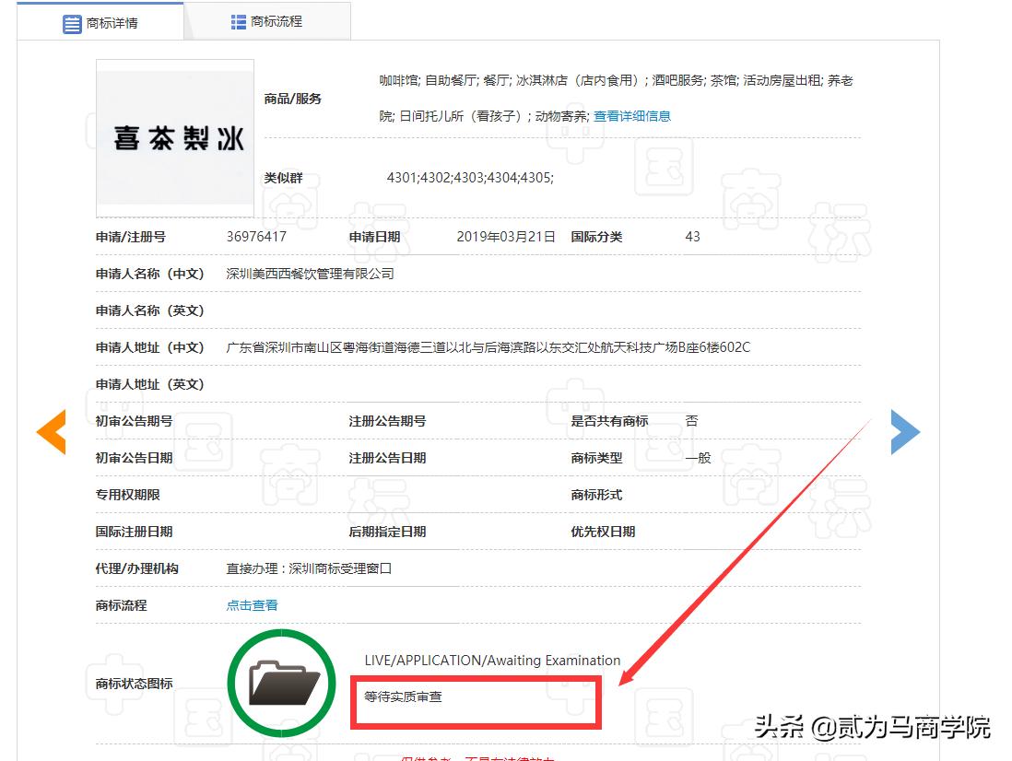Click international class value 43

coord(692,237)
